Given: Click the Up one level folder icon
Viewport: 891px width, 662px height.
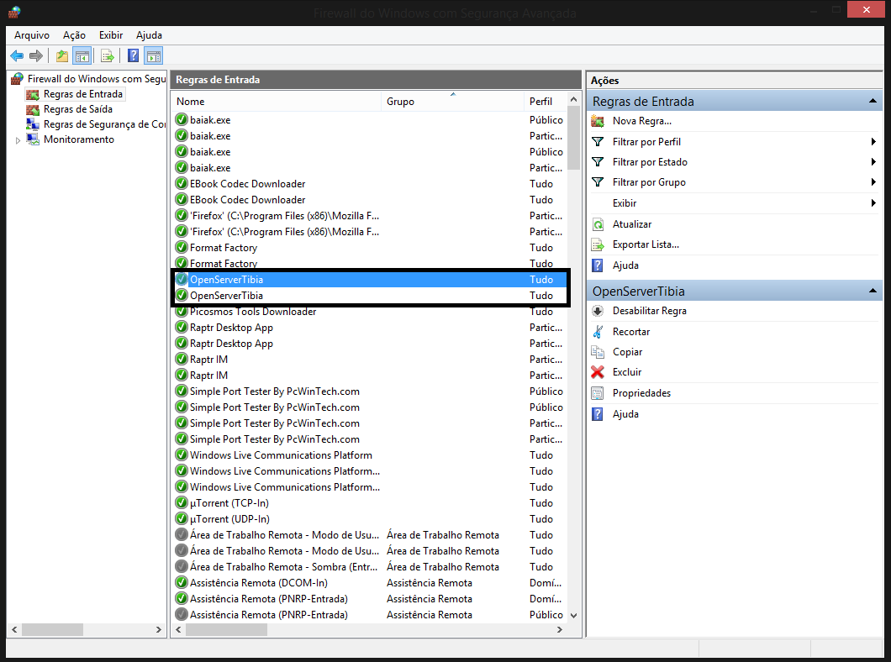Looking at the screenshot, I should click(62, 55).
